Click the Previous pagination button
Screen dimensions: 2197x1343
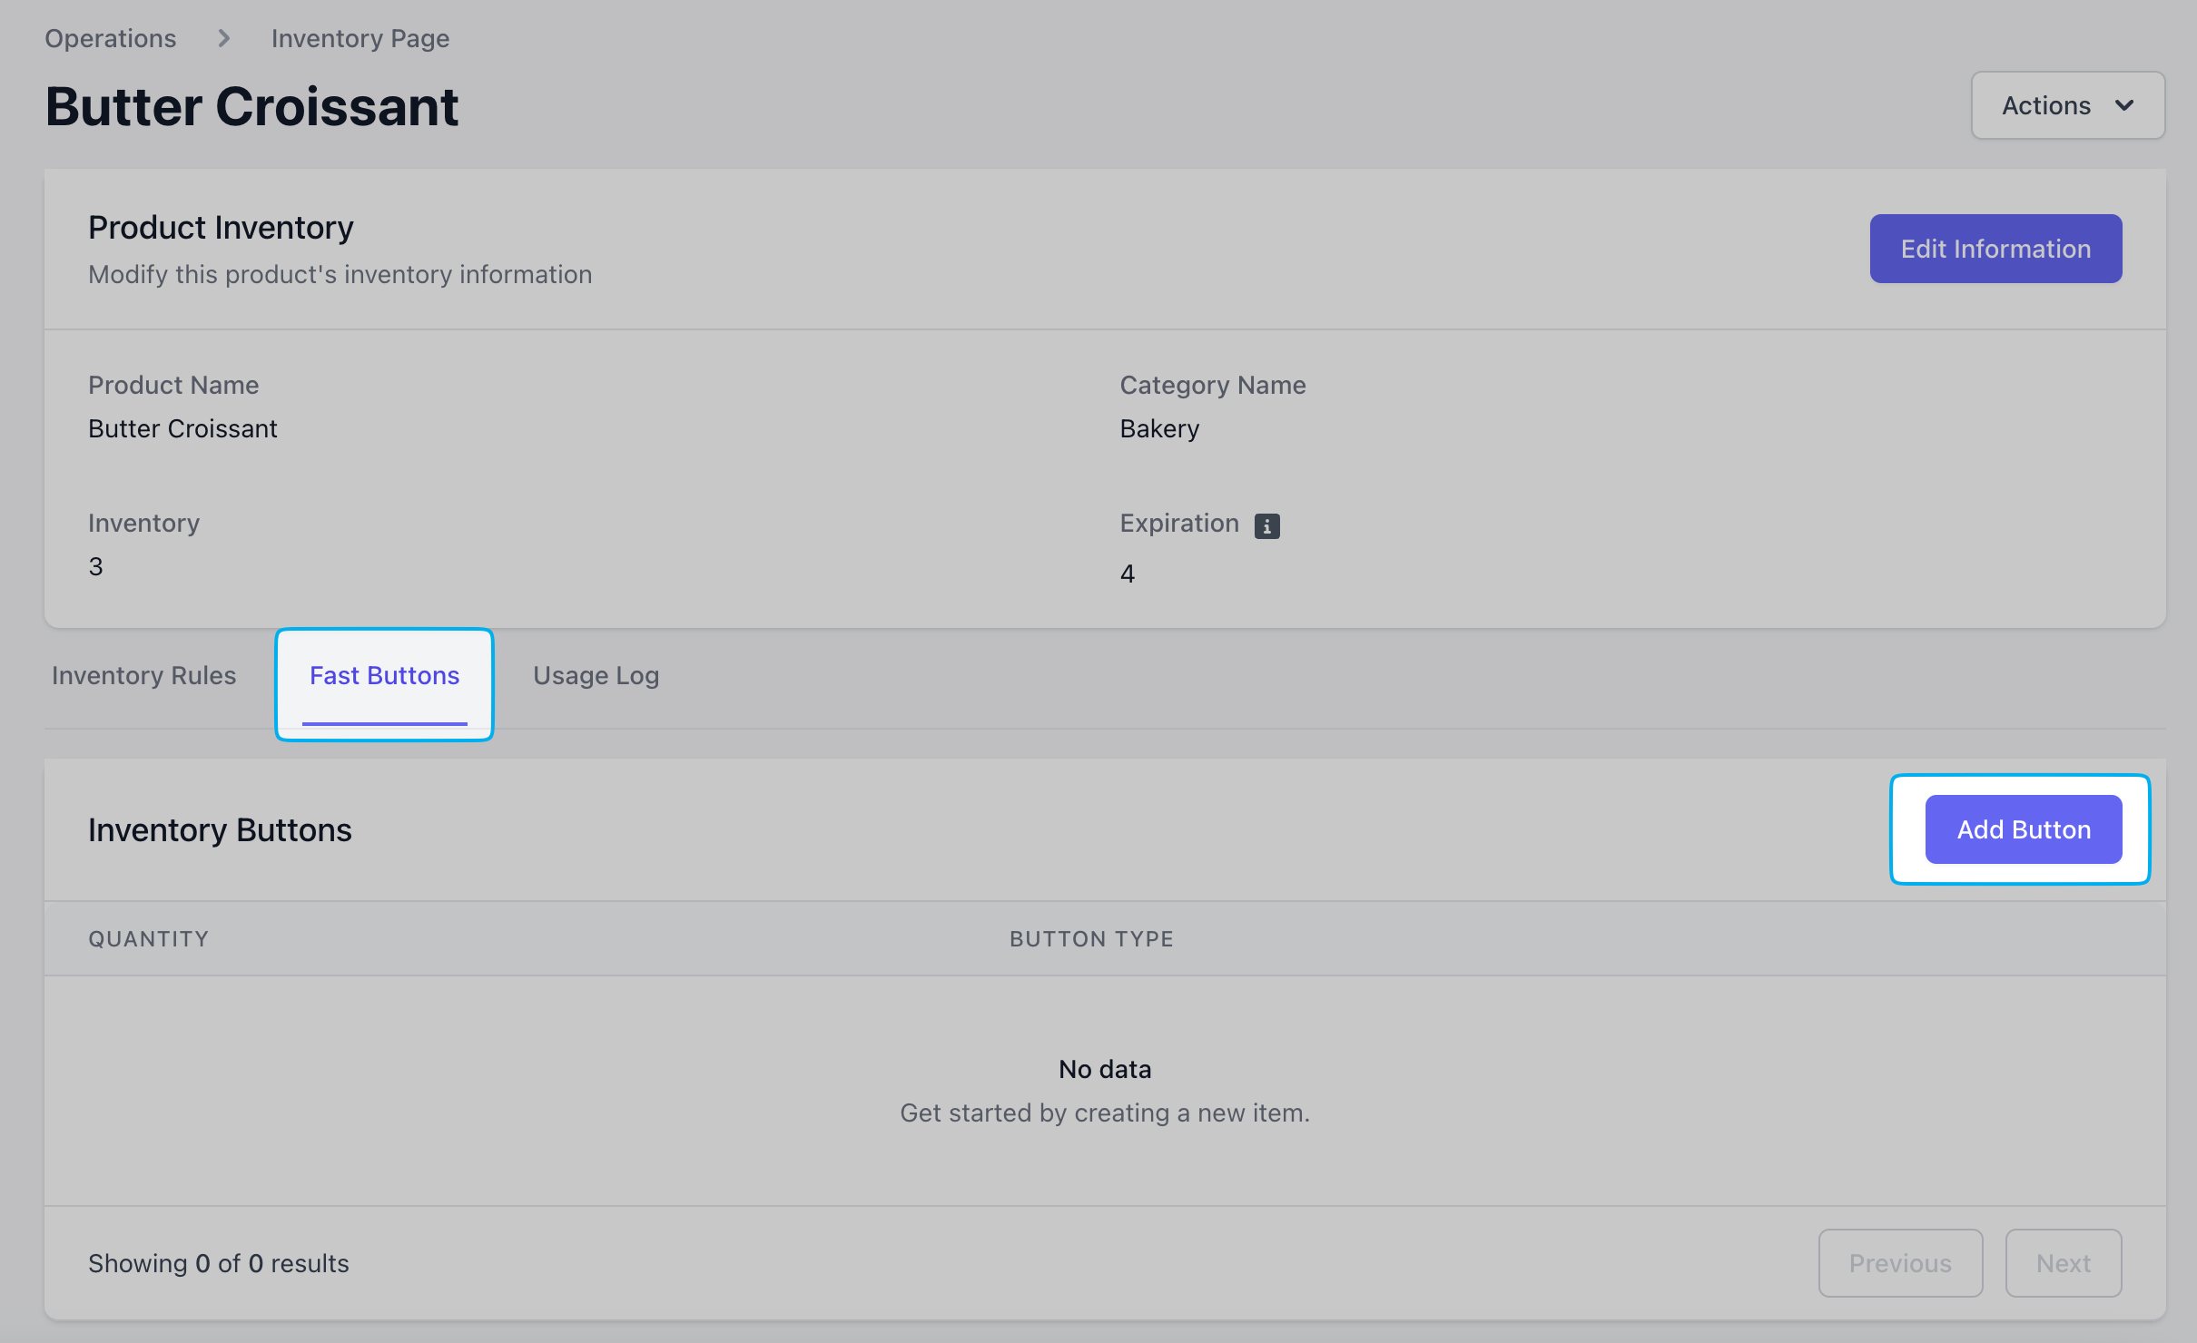coord(1899,1262)
